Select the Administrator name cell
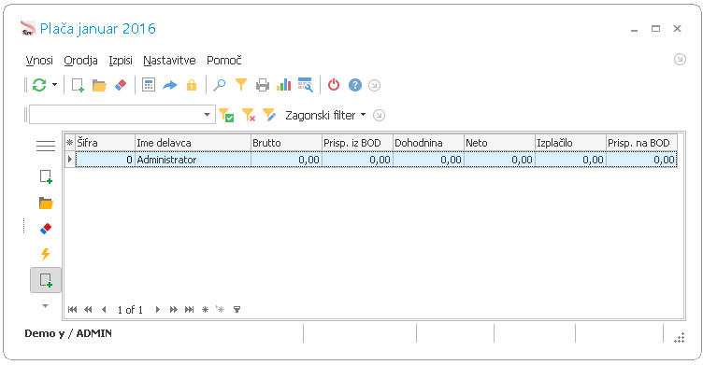703x365 pixels. (x=193, y=160)
